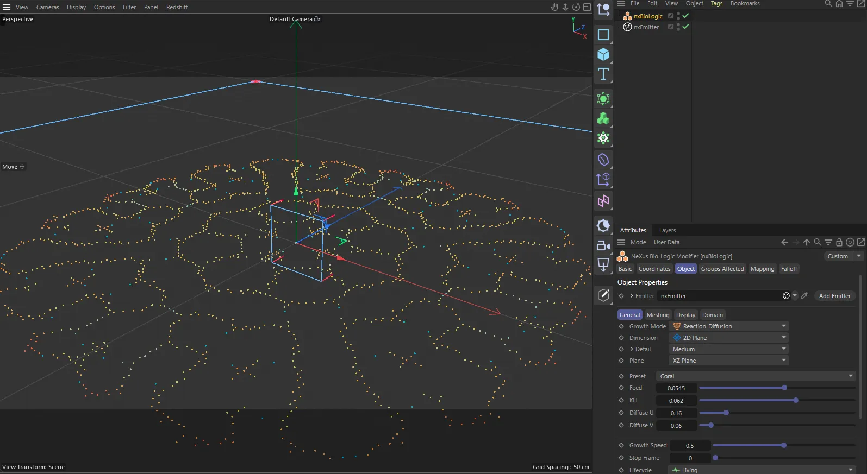This screenshot has height=474, width=867.
Task: Open the green cloner cubes tool
Action: point(603,118)
